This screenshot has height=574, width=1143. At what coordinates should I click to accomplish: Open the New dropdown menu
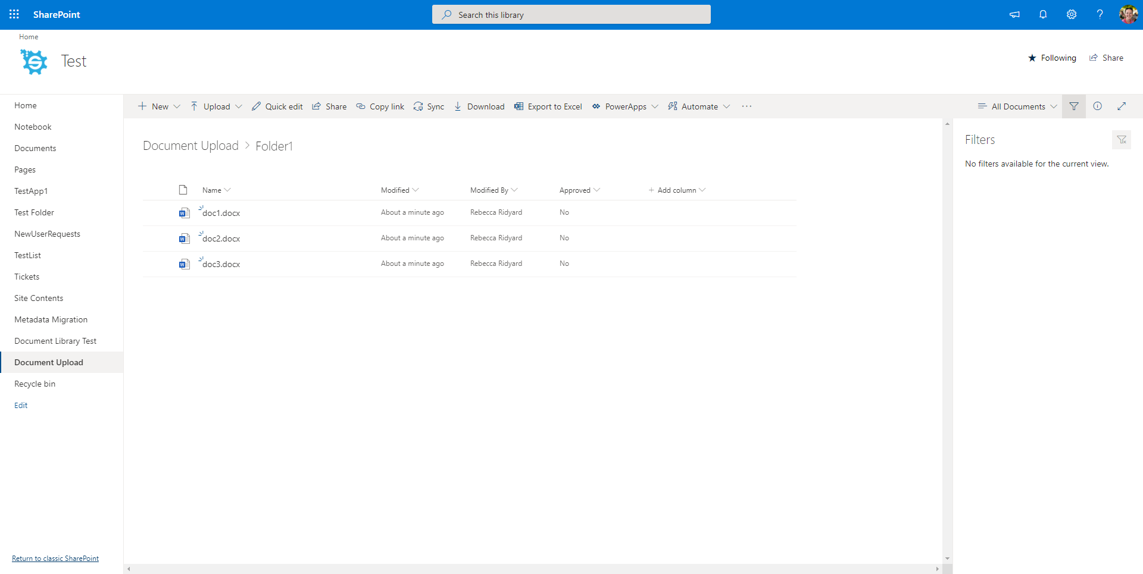coord(159,106)
